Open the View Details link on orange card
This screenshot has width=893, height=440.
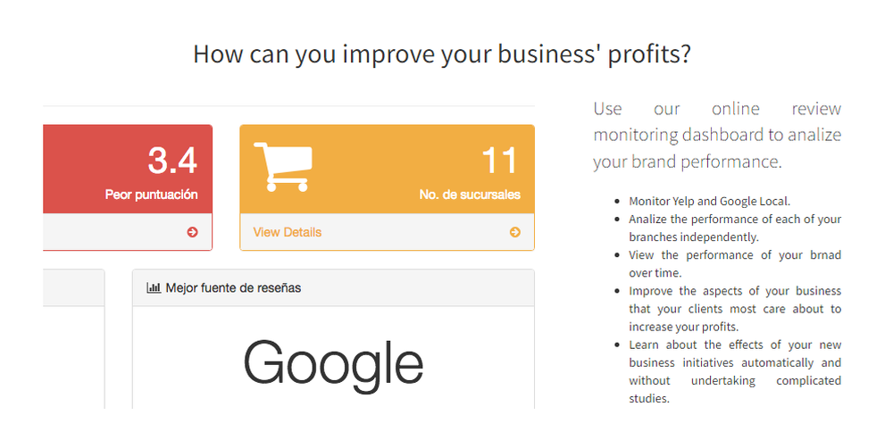pos(287,232)
